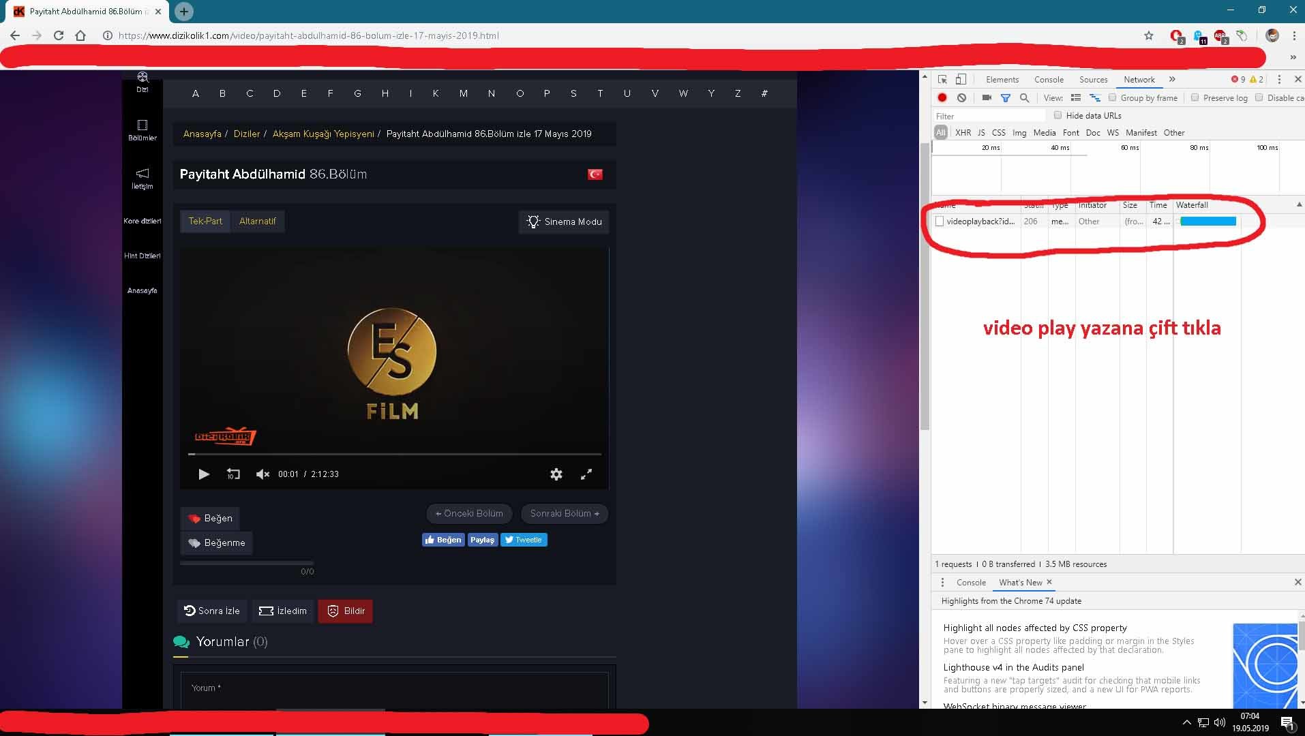Screen dimensions: 1305x736
Task: Switch to the Sources tab in DevTools
Action: click(1093, 80)
